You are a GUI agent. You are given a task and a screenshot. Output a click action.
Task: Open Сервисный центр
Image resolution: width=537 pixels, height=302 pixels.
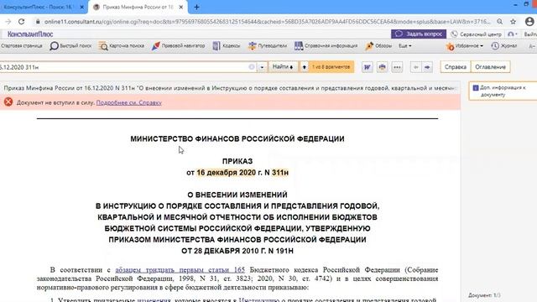pyautogui.click(x=476, y=34)
